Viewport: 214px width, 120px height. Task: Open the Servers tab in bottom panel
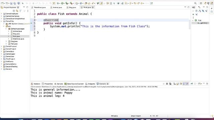pos(59,84)
